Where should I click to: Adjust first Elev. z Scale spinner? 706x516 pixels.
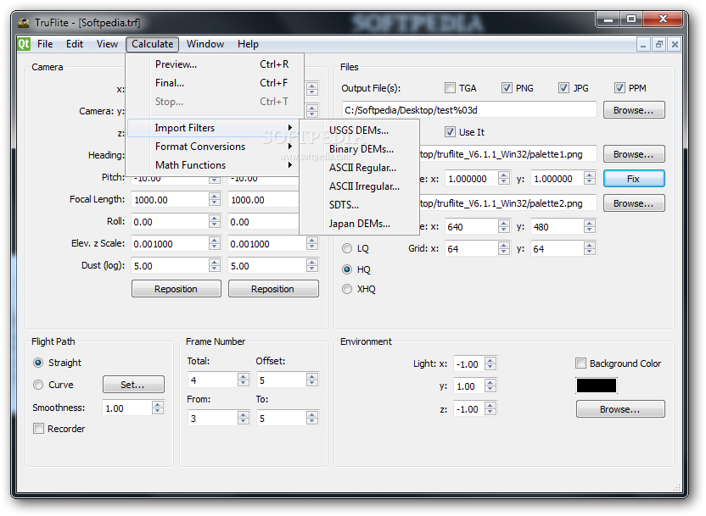(x=215, y=244)
